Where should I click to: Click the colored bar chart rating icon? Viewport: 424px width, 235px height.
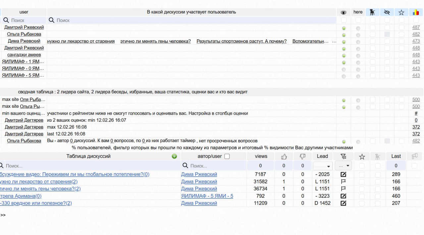click(x=416, y=12)
